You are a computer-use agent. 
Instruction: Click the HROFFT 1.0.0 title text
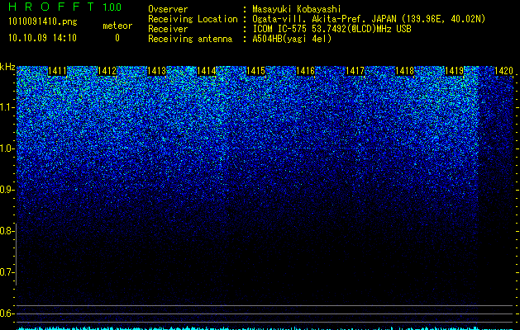[65, 7]
